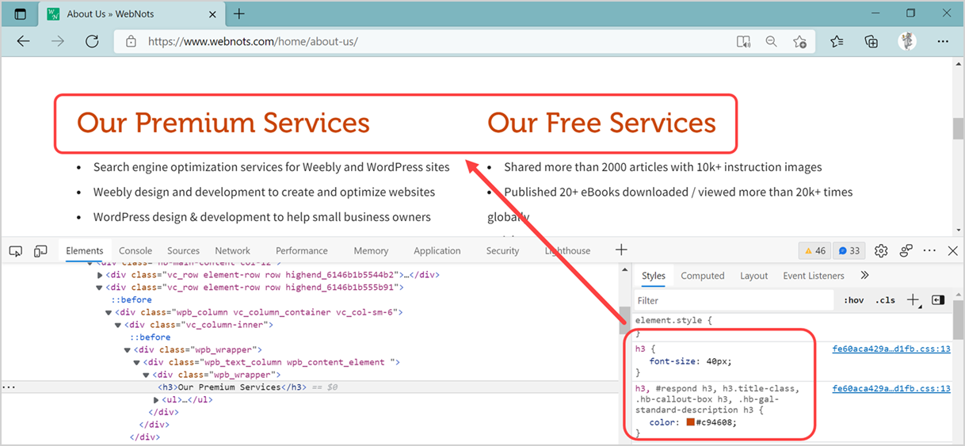Open the Favorites list
The image size is (965, 446).
coord(837,42)
